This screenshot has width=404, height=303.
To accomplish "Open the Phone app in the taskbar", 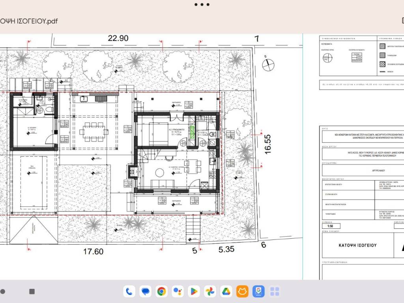I will click(x=129, y=292).
